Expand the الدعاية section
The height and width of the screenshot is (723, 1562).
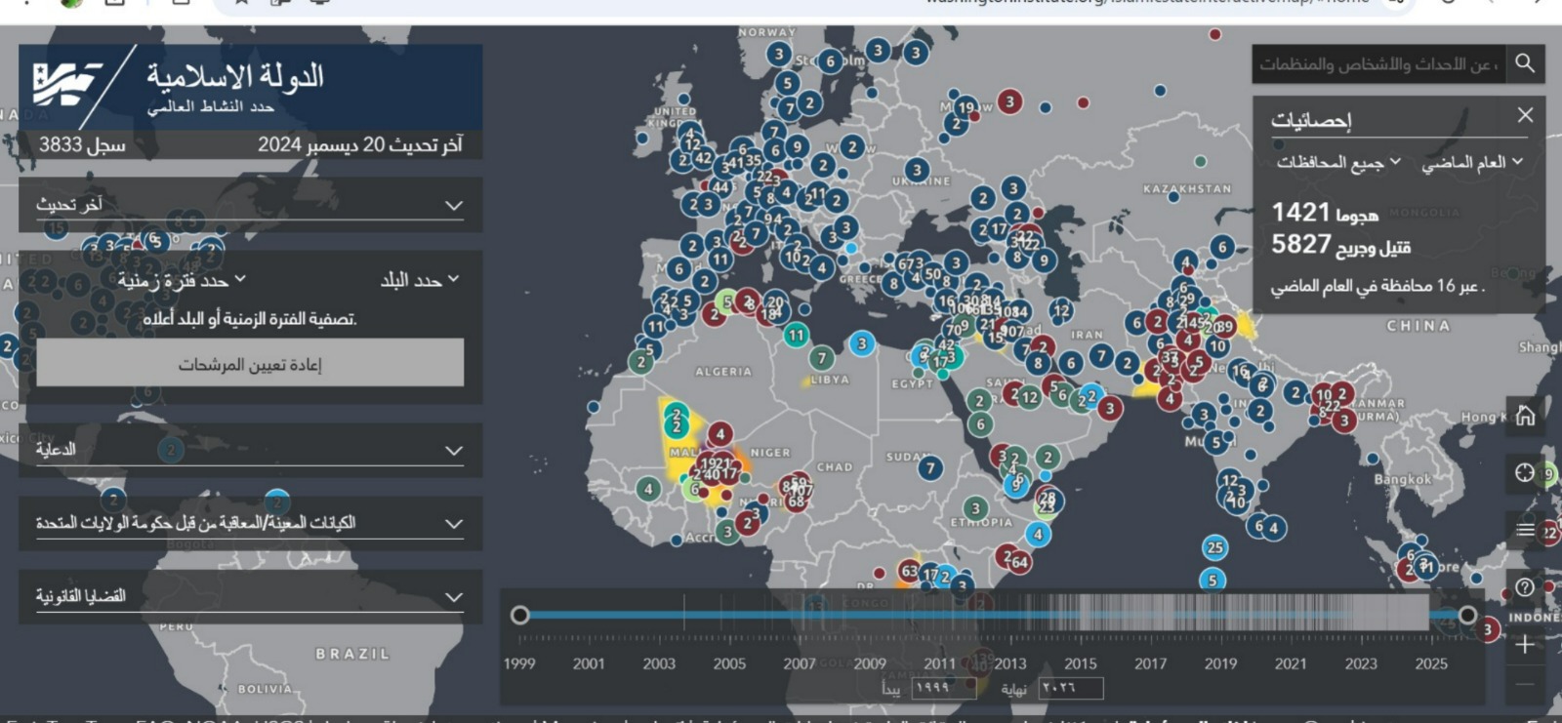point(250,450)
